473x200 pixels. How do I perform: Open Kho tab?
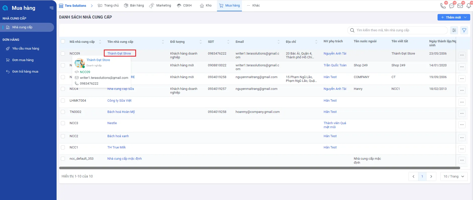point(206,6)
